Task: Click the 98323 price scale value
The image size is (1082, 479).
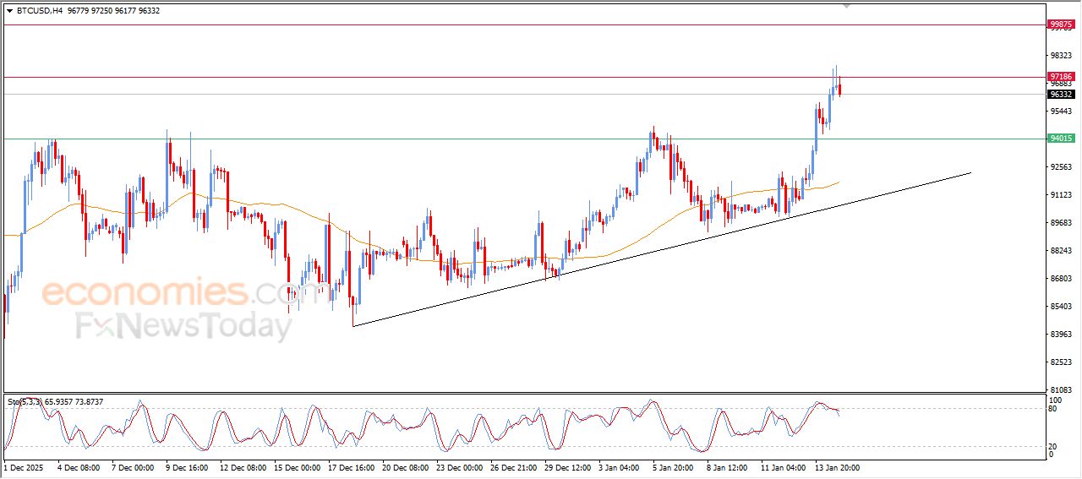Action: 1060,56
